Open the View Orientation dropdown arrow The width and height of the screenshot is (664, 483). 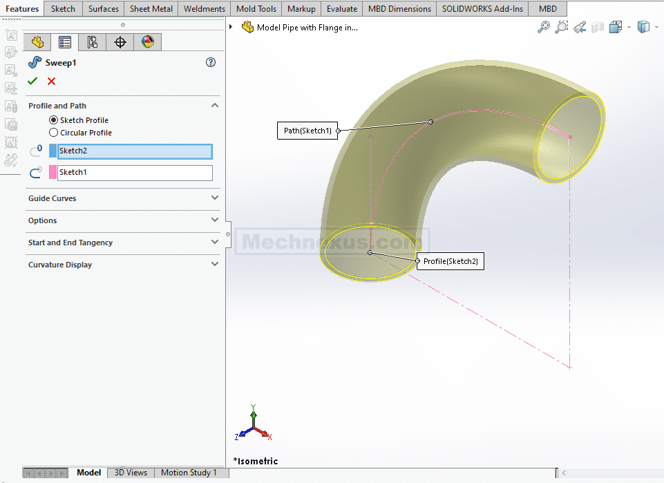[x=629, y=27]
